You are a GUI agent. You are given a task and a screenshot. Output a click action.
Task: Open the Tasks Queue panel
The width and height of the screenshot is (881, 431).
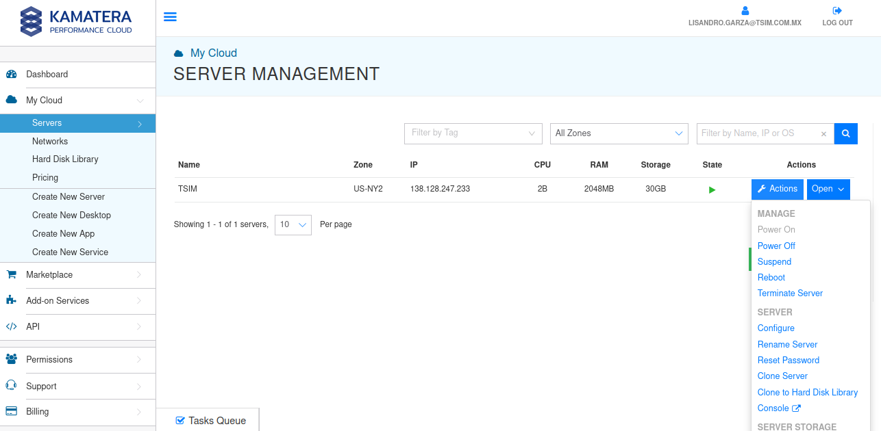tap(210, 420)
